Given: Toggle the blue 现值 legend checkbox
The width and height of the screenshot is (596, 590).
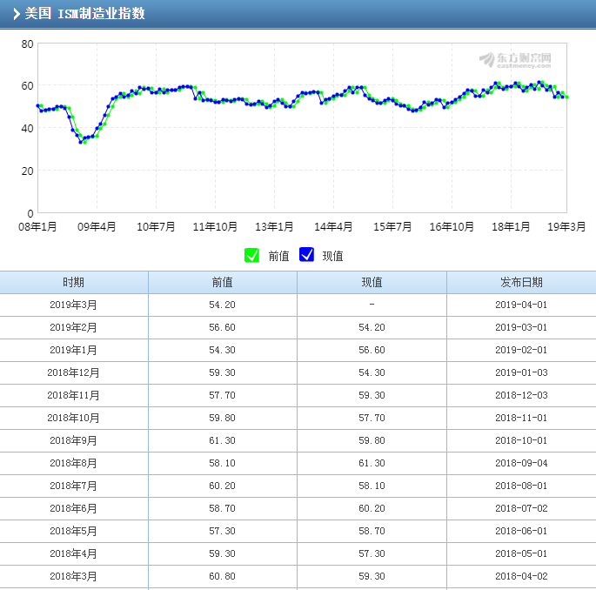Looking at the screenshot, I should (306, 255).
